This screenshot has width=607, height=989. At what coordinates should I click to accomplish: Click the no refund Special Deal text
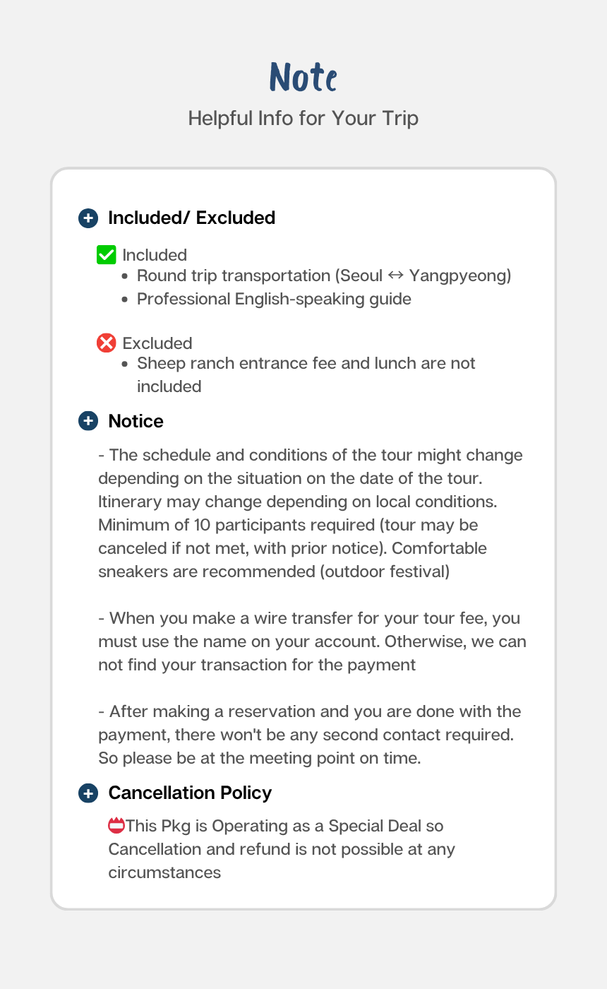click(282, 848)
